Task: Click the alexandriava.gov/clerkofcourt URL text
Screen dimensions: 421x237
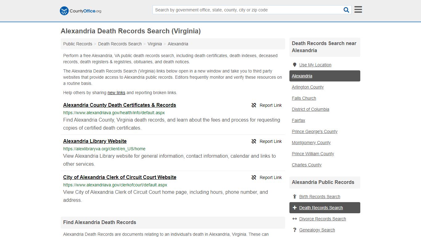Action: (115, 185)
